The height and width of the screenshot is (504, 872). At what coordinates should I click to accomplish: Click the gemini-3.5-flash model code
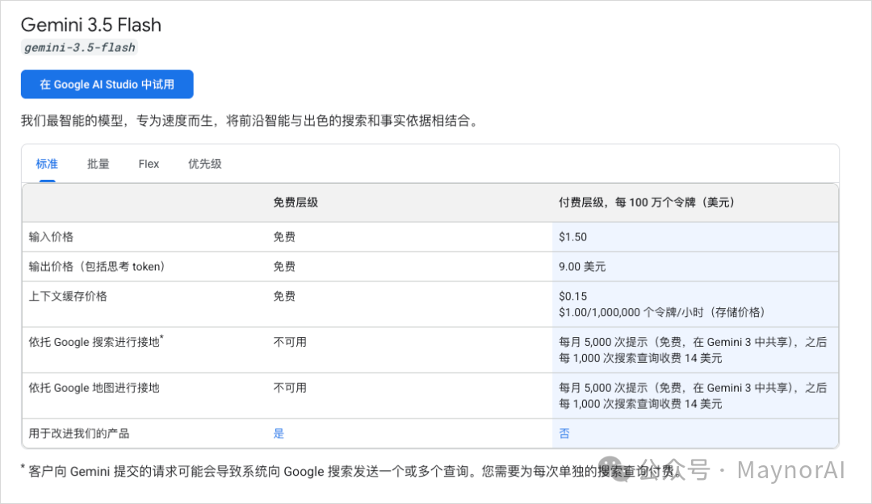click(79, 48)
